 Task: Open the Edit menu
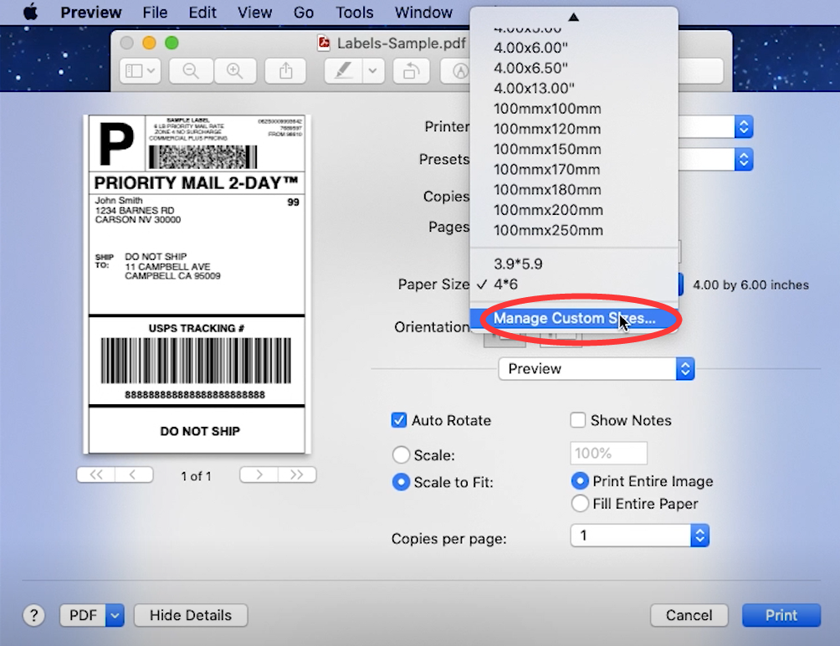(202, 13)
